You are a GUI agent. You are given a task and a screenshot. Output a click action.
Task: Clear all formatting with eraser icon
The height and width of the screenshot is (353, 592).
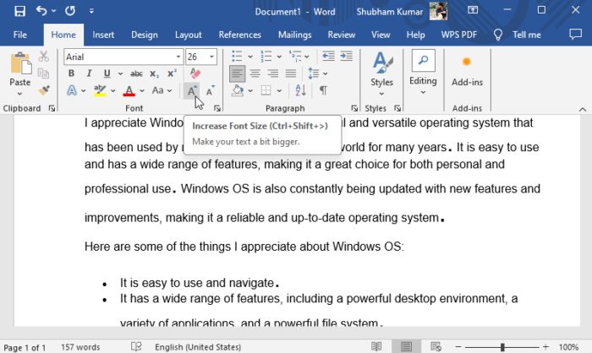195,73
